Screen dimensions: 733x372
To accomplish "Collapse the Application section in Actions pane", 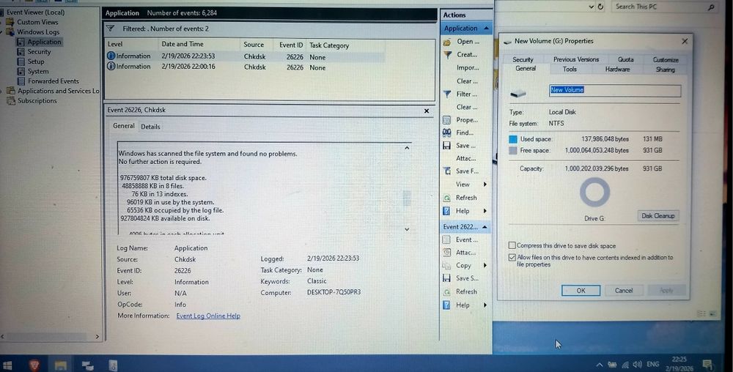I will click(x=486, y=29).
